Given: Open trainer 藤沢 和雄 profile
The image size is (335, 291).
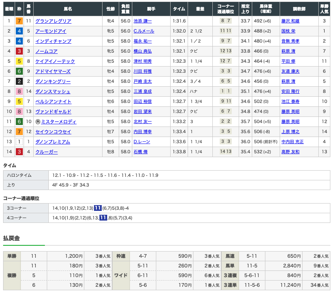Looking at the screenshot, I should coord(291,21).
